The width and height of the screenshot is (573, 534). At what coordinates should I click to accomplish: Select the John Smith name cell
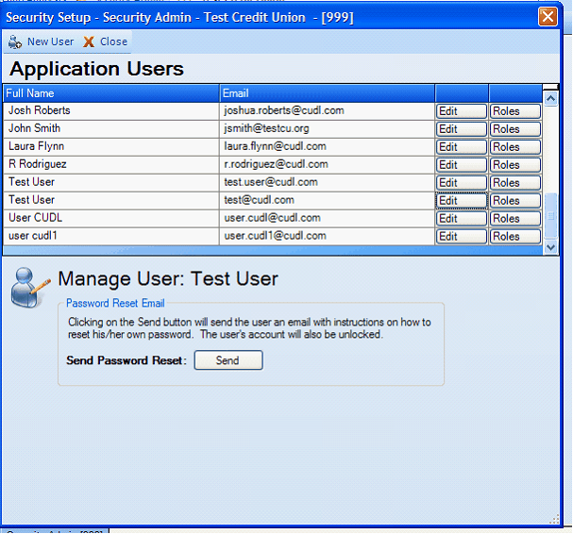(x=111, y=129)
